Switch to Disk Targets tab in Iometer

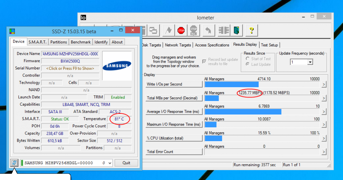pos(152,45)
